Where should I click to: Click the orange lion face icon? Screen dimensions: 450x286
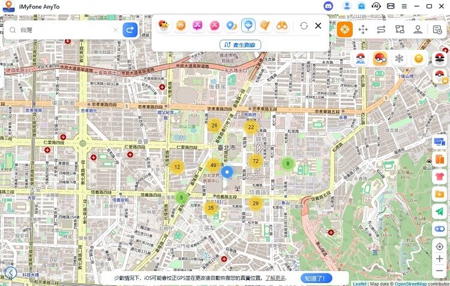(181, 26)
